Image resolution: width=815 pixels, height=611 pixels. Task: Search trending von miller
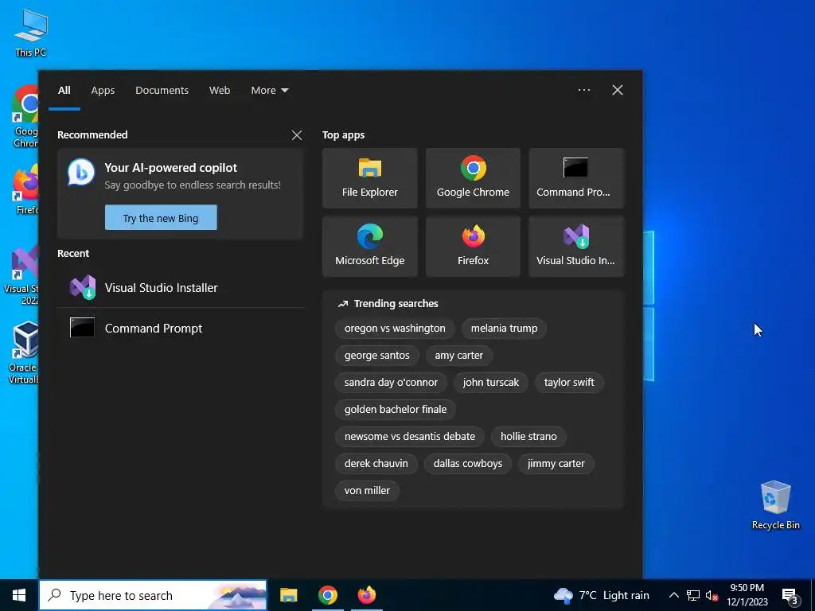(x=367, y=490)
